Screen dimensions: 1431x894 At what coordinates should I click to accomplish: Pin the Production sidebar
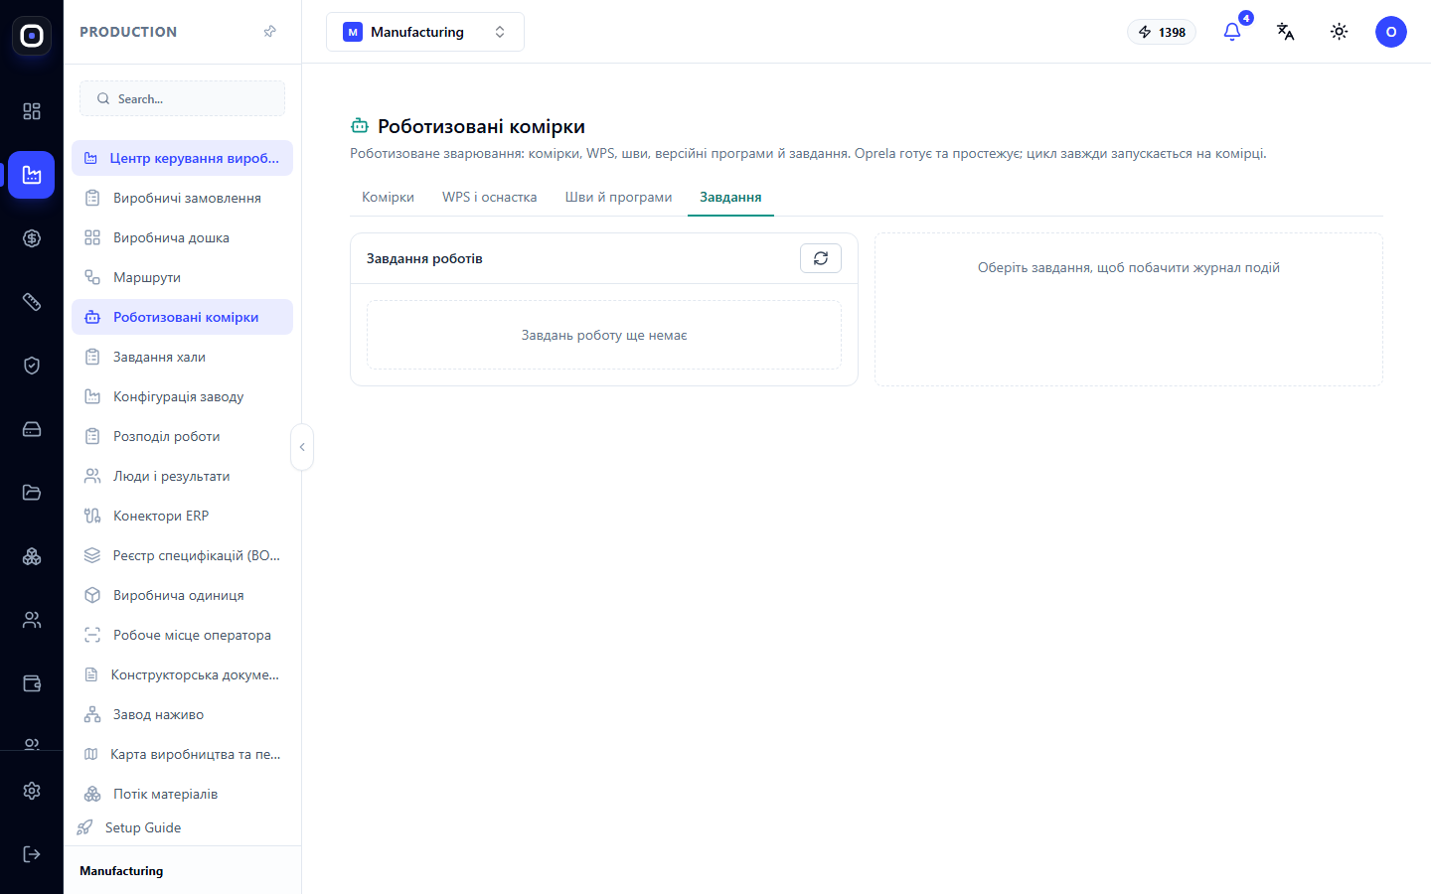[269, 32]
